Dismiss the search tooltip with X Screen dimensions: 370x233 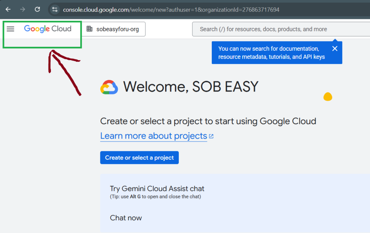click(335, 49)
